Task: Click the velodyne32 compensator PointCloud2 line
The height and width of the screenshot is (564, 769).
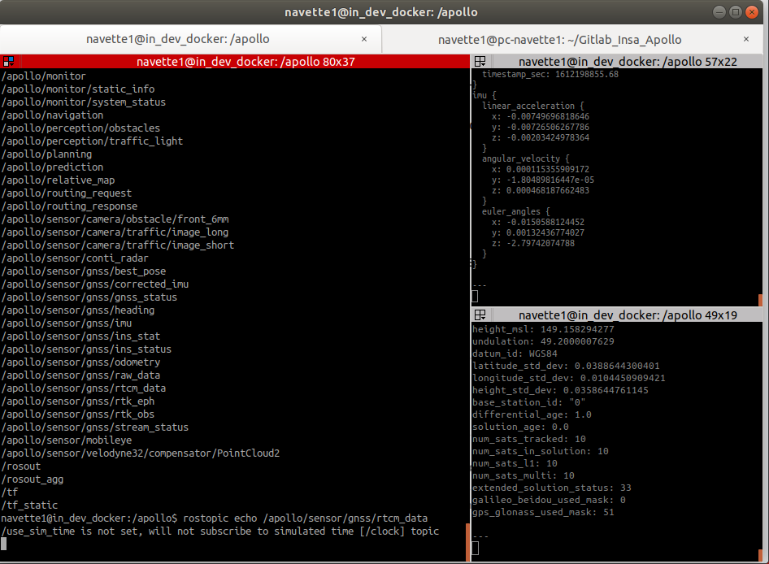Action: [141, 453]
